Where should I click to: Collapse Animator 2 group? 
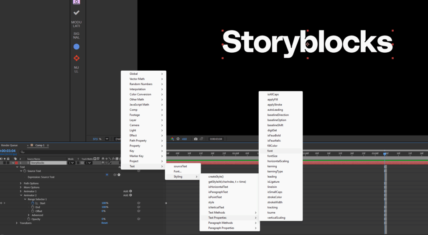(21, 195)
